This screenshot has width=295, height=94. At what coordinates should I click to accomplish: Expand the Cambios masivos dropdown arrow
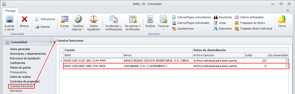click(83, 29)
